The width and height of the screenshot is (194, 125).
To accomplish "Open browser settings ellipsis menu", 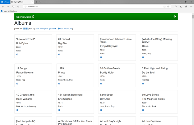I will pyautogui.click(x=191, y=7).
